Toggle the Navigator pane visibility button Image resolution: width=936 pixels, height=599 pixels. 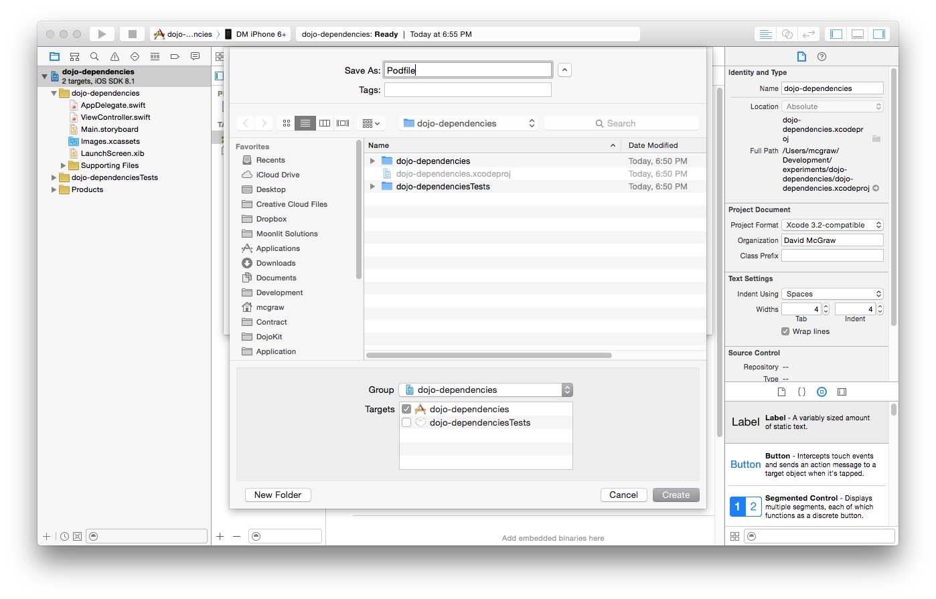836,34
